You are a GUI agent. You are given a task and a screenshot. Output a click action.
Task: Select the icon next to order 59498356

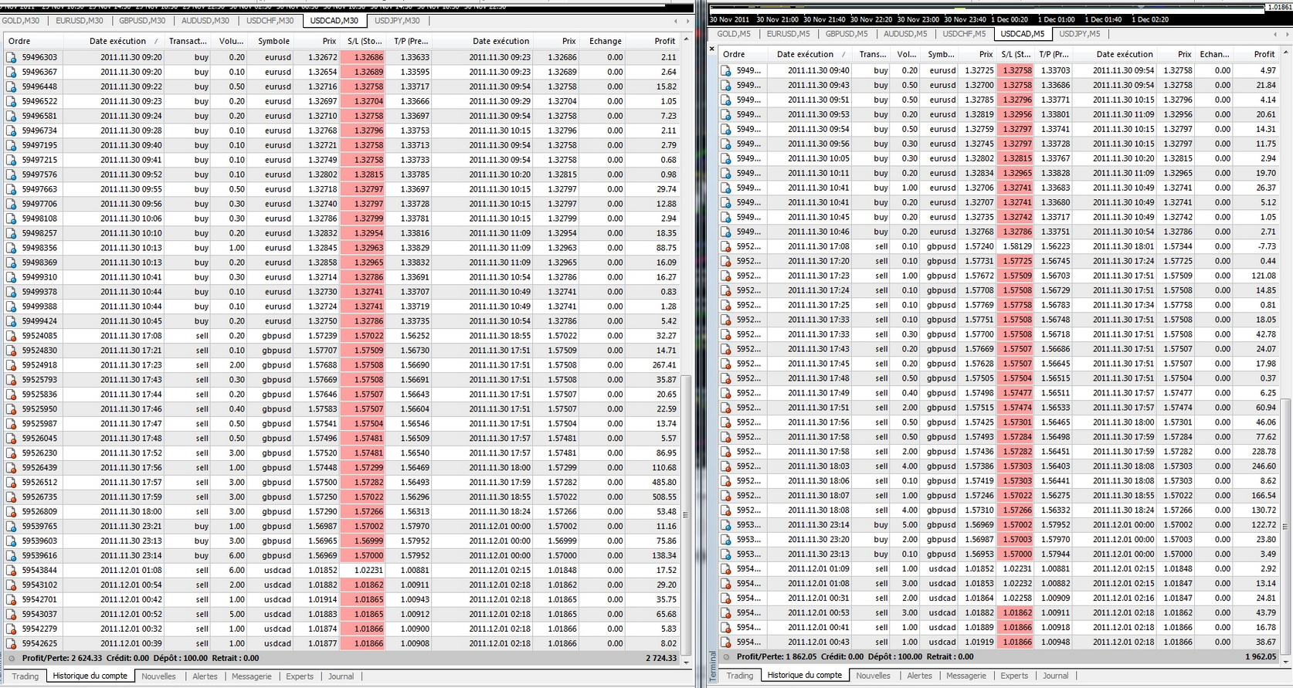(11, 248)
